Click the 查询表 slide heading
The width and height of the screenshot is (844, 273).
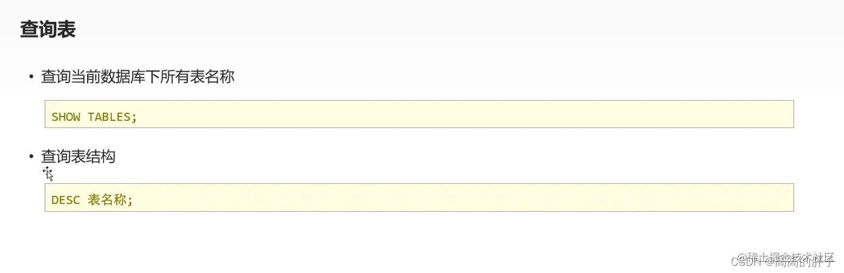tap(47, 30)
